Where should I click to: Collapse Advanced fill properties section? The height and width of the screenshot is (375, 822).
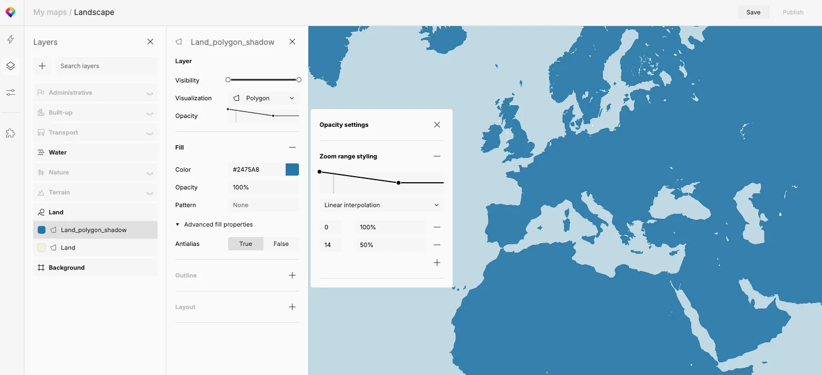click(214, 224)
